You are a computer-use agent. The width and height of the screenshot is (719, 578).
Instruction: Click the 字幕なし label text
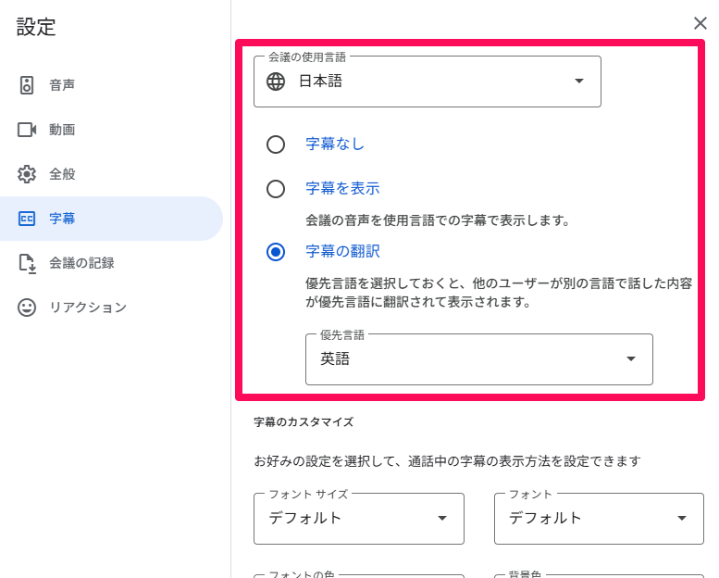pyautogui.click(x=335, y=144)
